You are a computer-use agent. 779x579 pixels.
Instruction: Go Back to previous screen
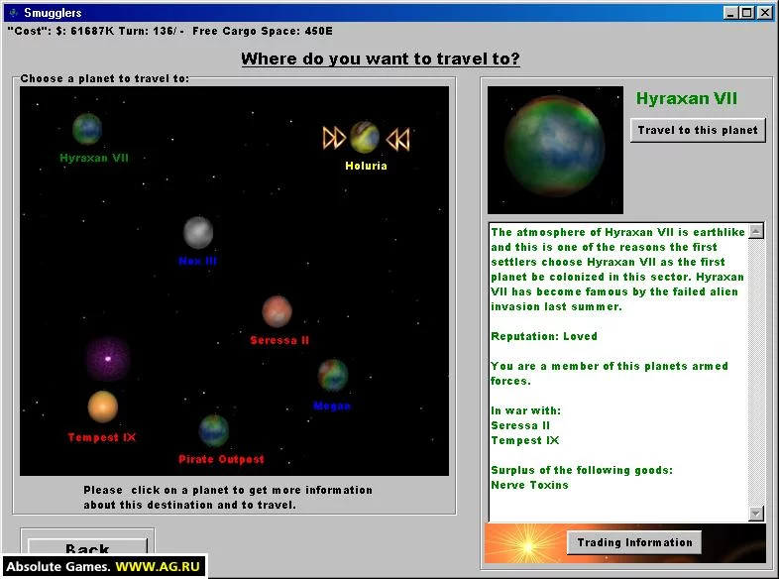click(87, 549)
